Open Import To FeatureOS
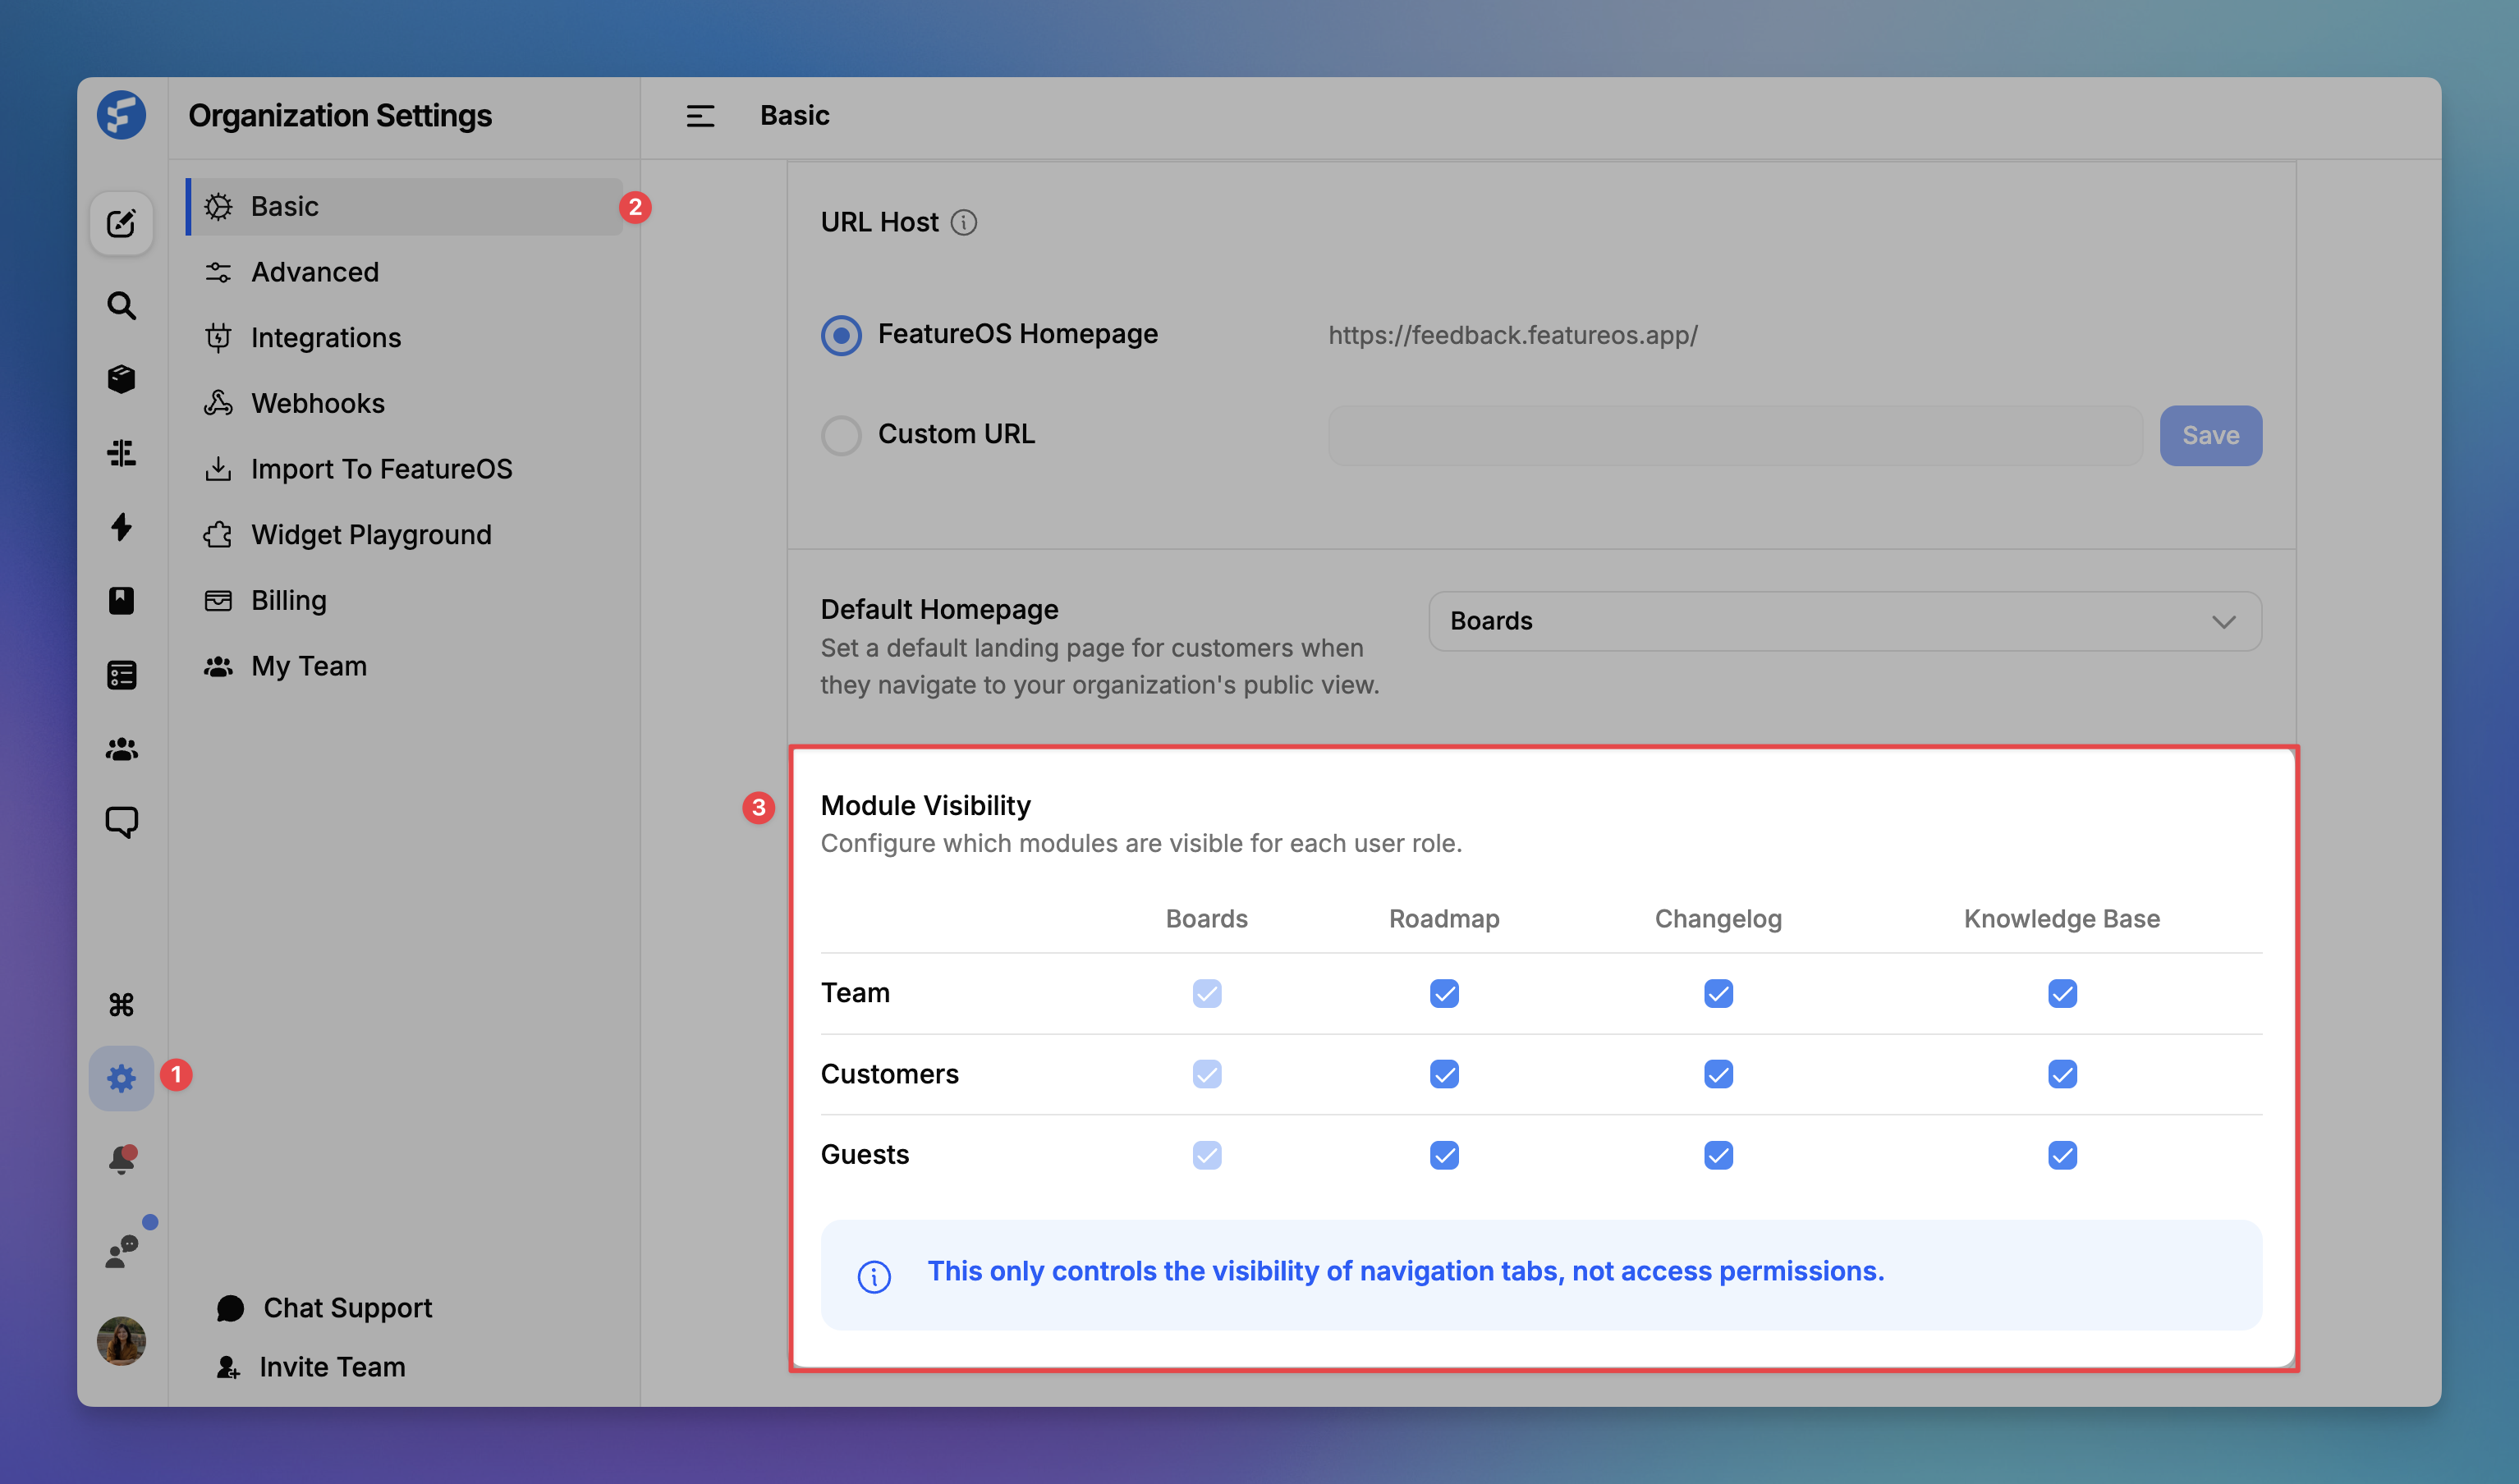The height and width of the screenshot is (1484, 2519). (405, 469)
